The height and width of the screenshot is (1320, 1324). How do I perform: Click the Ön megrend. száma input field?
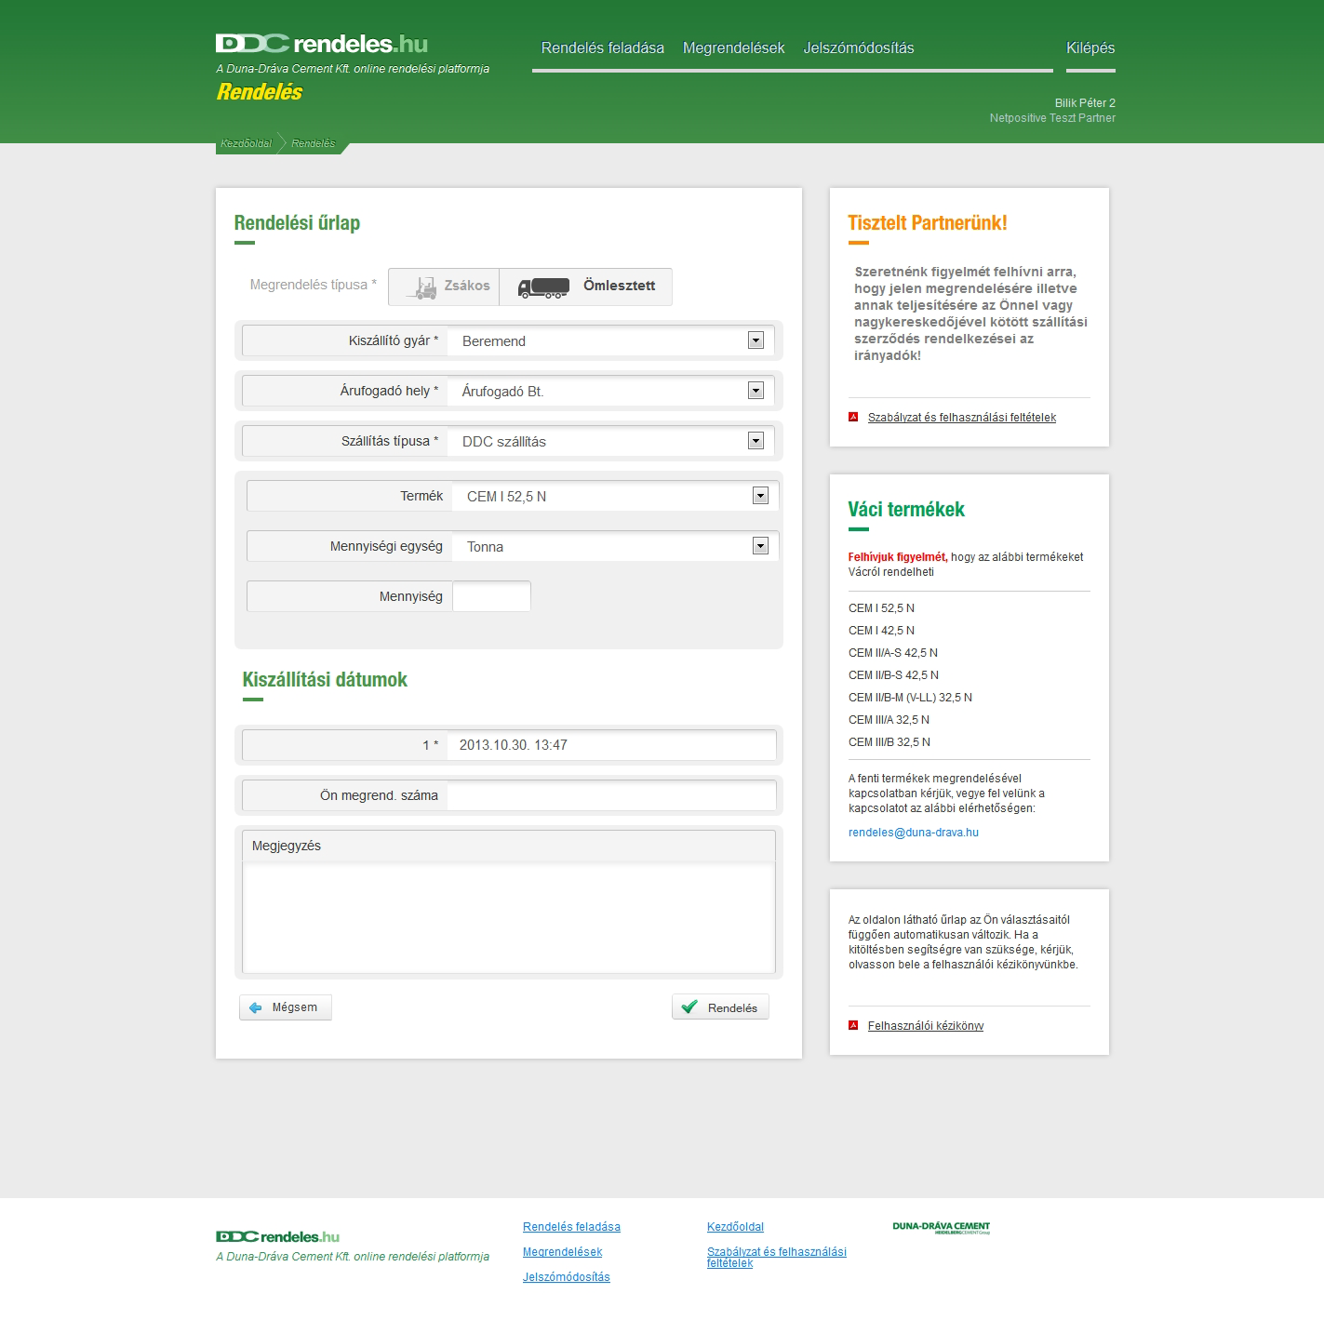coord(611,795)
